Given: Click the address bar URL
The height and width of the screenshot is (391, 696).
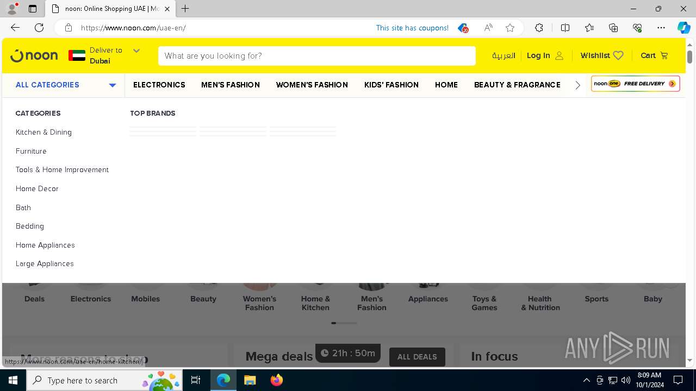Looking at the screenshot, I should [133, 28].
